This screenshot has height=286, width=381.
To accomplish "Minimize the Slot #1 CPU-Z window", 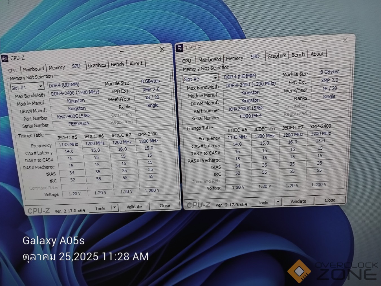I will [122, 51].
